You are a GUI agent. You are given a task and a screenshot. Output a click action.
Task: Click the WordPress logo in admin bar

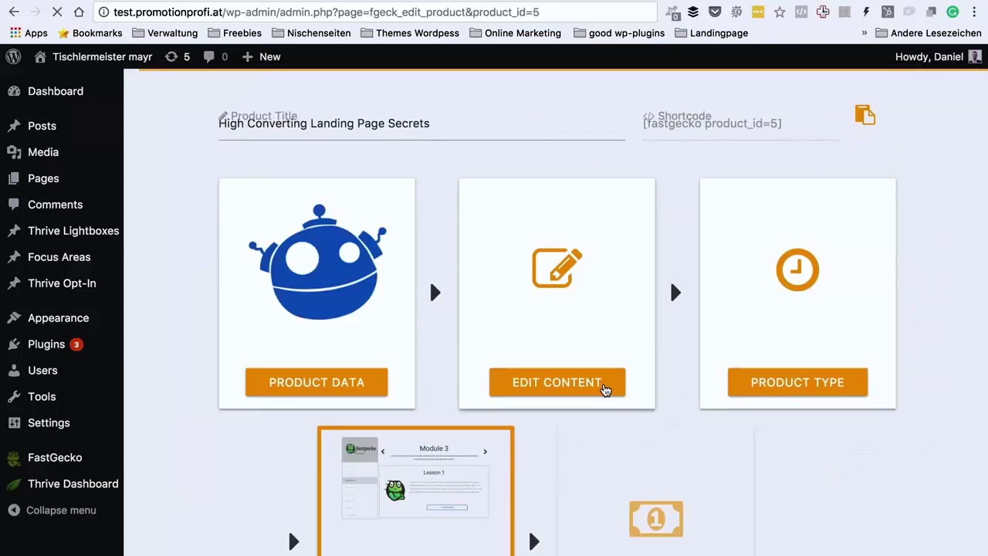coord(13,56)
